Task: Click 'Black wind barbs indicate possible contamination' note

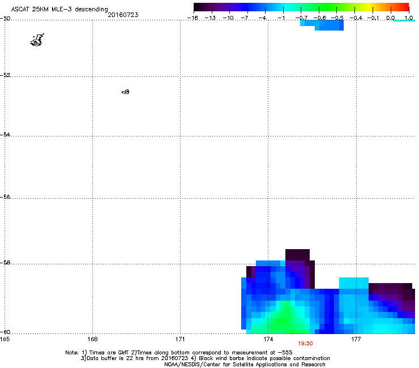Action: 264,358
